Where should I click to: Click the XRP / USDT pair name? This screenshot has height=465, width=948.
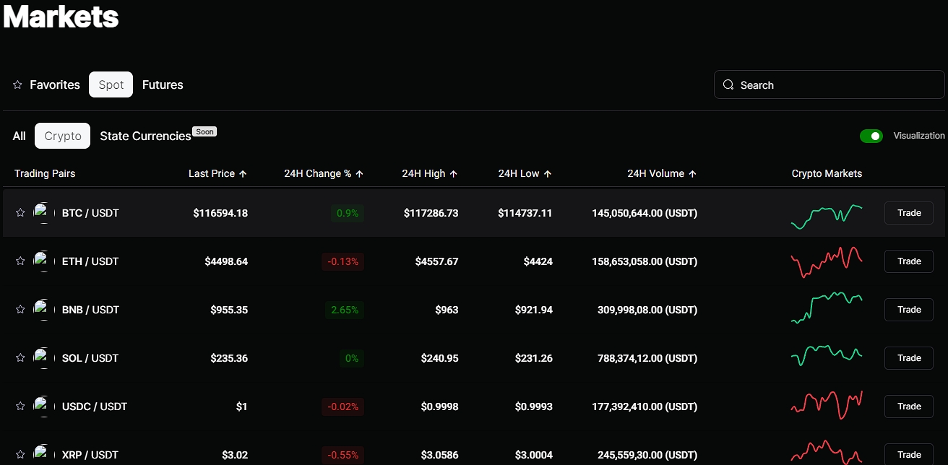point(90,455)
